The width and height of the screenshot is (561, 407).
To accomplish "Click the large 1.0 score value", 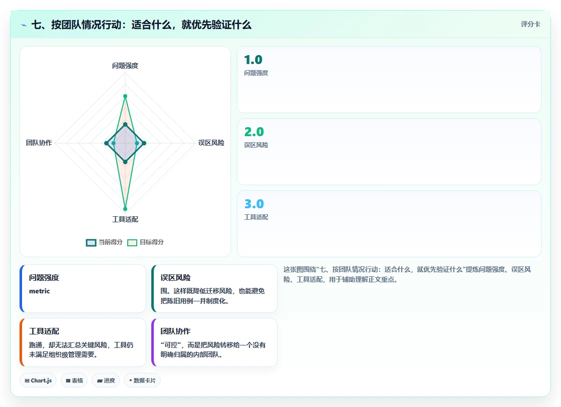I will point(253,60).
